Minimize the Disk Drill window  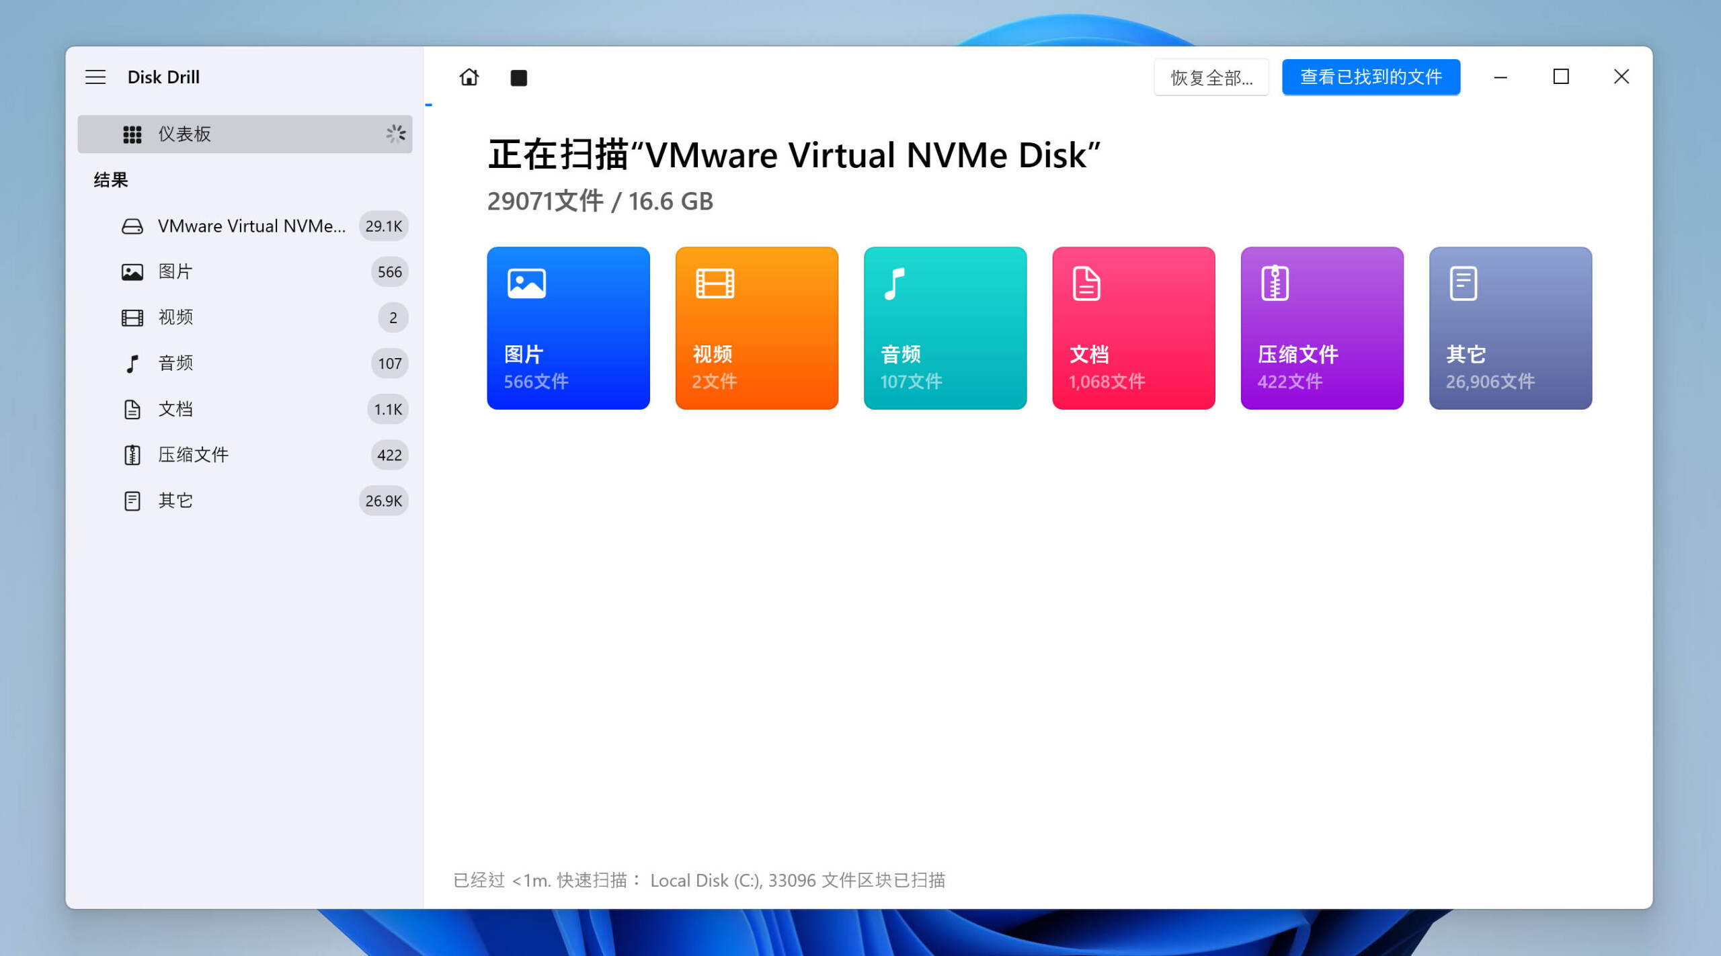(1500, 77)
